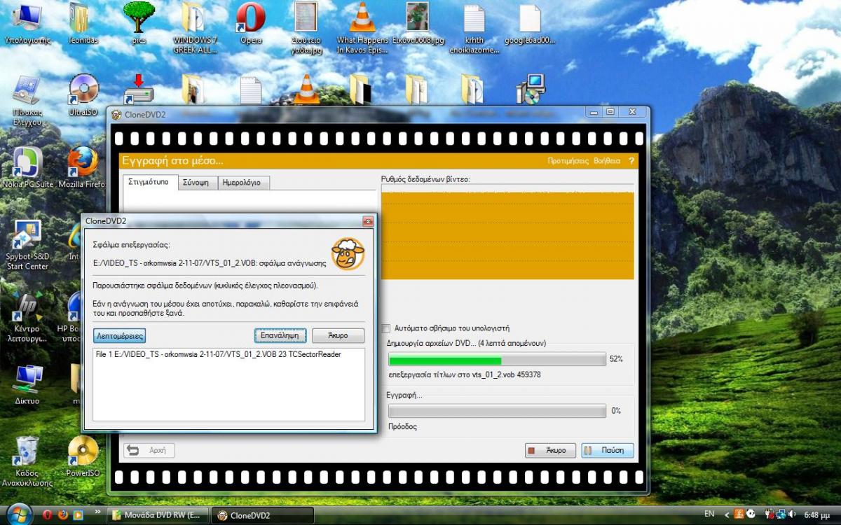Launch Opera from quick launch bar
This screenshot has height=525, width=841.
pyautogui.click(x=48, y=515)
